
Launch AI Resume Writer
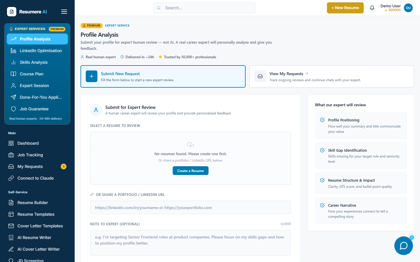pyautogui.click(x=37, y=238)
